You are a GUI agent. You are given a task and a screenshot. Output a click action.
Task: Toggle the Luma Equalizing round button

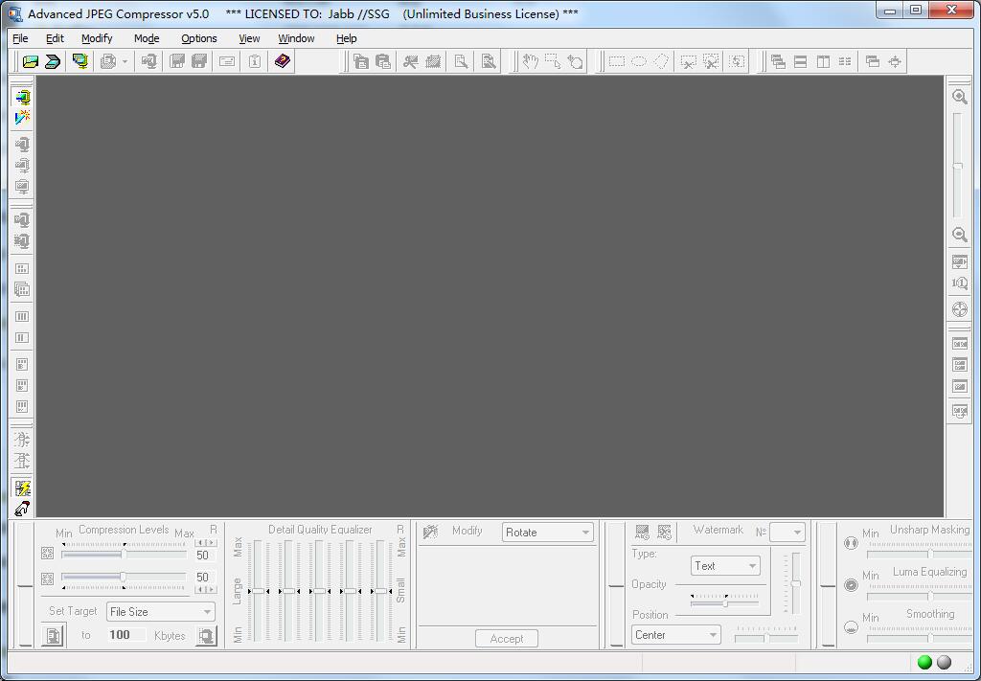pos(851,585)
